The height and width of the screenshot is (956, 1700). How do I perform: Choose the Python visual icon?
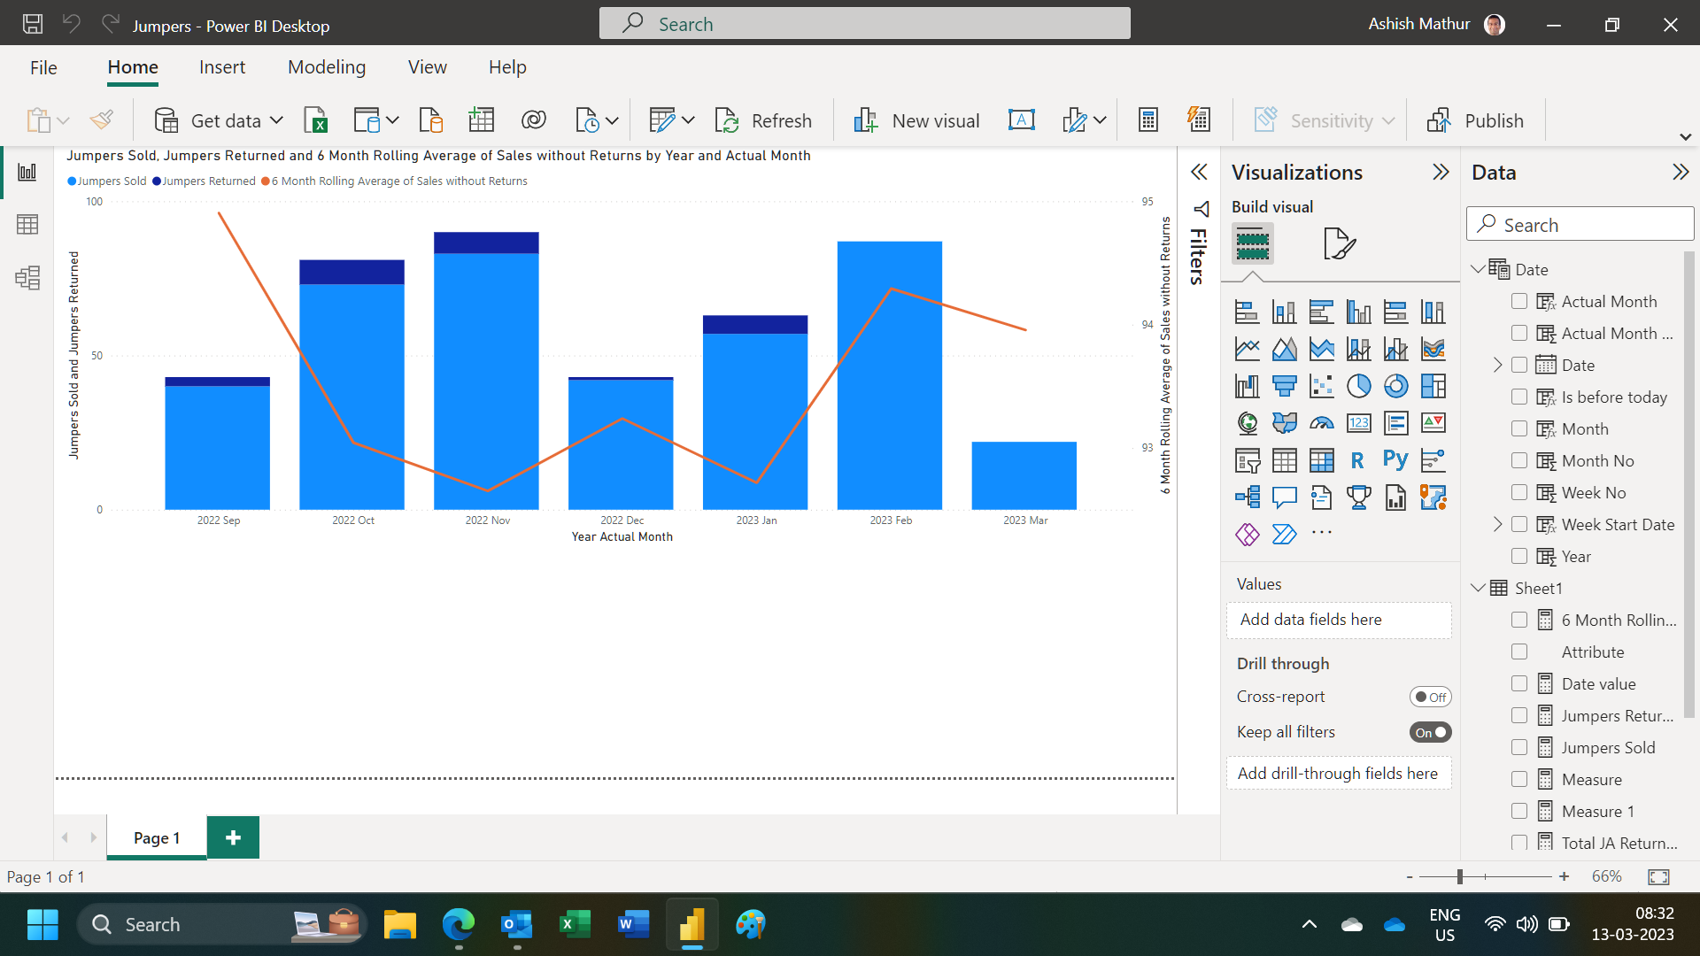click(1395, 460)
